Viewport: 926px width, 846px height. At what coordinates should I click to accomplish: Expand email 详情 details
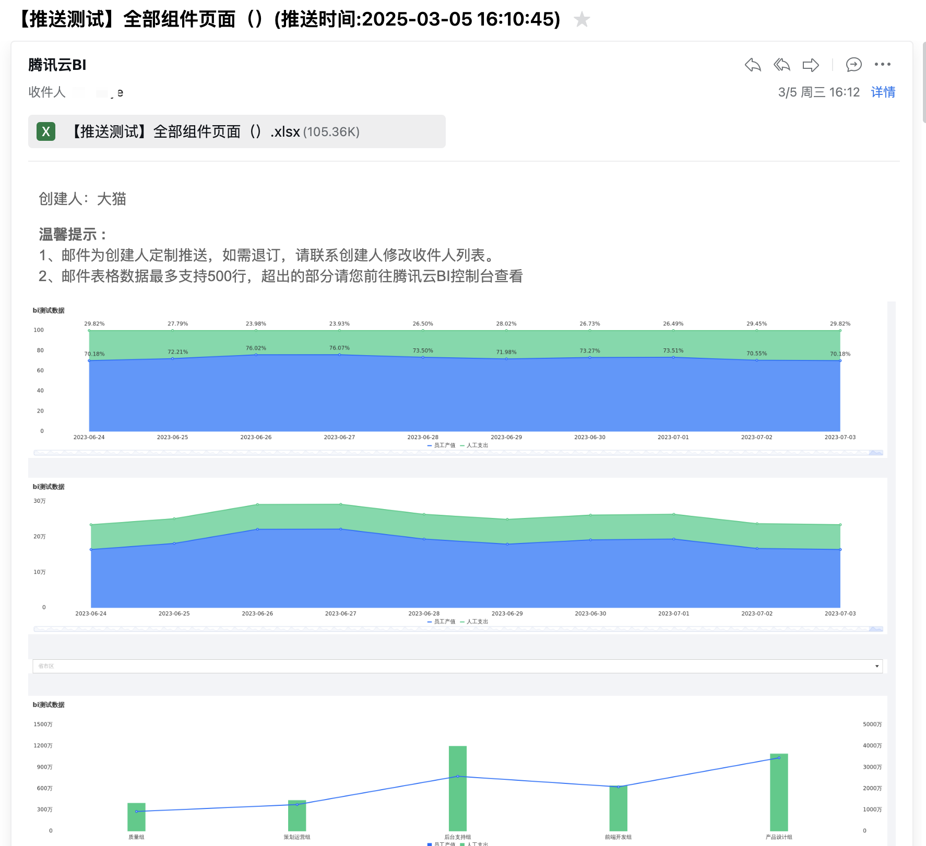pos(883,92)
